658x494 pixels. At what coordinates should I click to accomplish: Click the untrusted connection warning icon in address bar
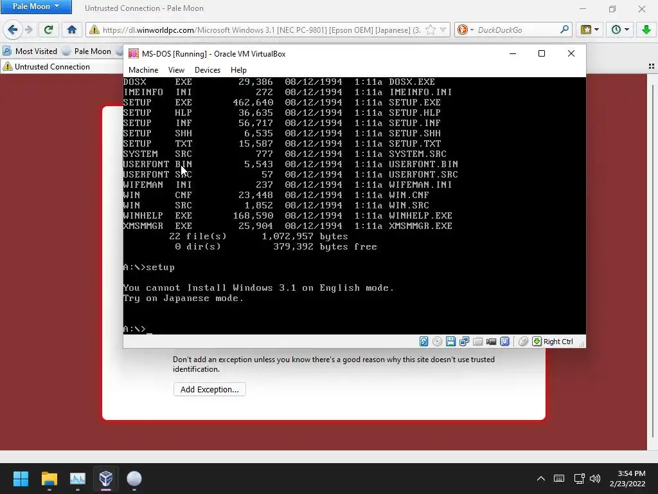point(94,30)
